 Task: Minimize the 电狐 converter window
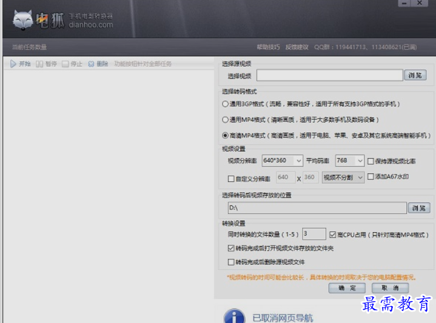pos(404,4)
